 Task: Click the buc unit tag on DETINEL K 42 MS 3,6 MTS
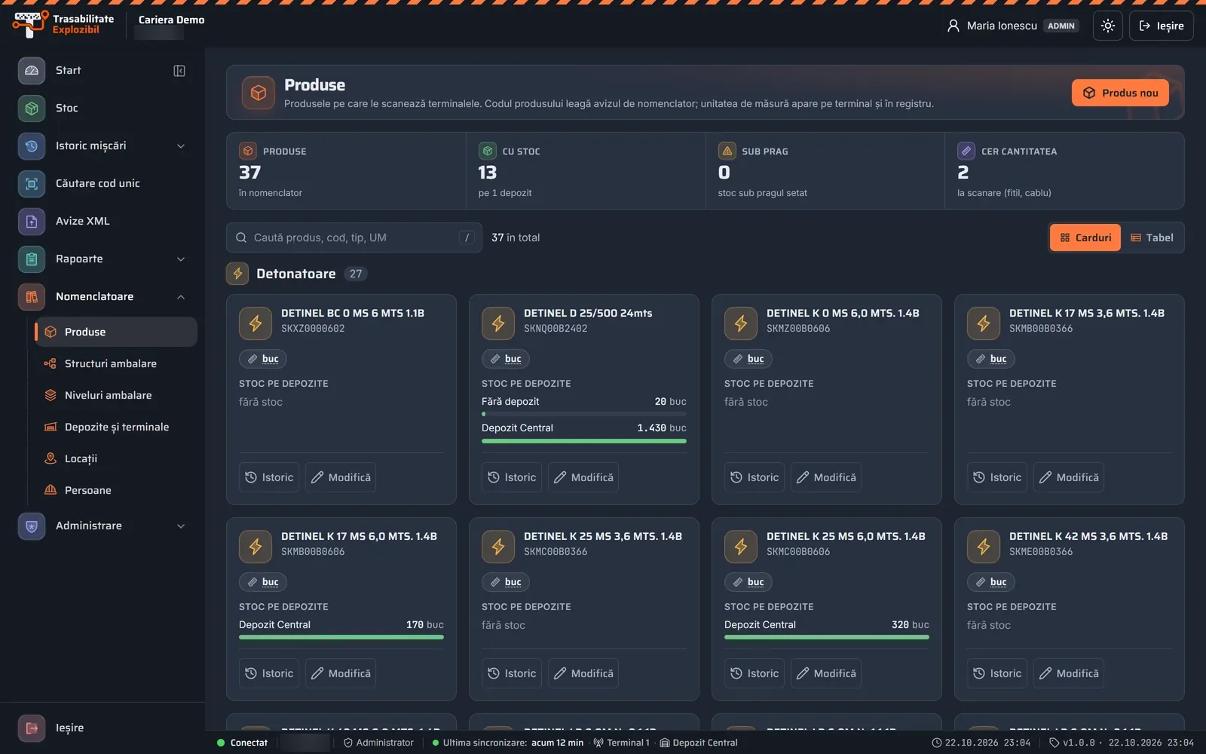pos(991,582)
